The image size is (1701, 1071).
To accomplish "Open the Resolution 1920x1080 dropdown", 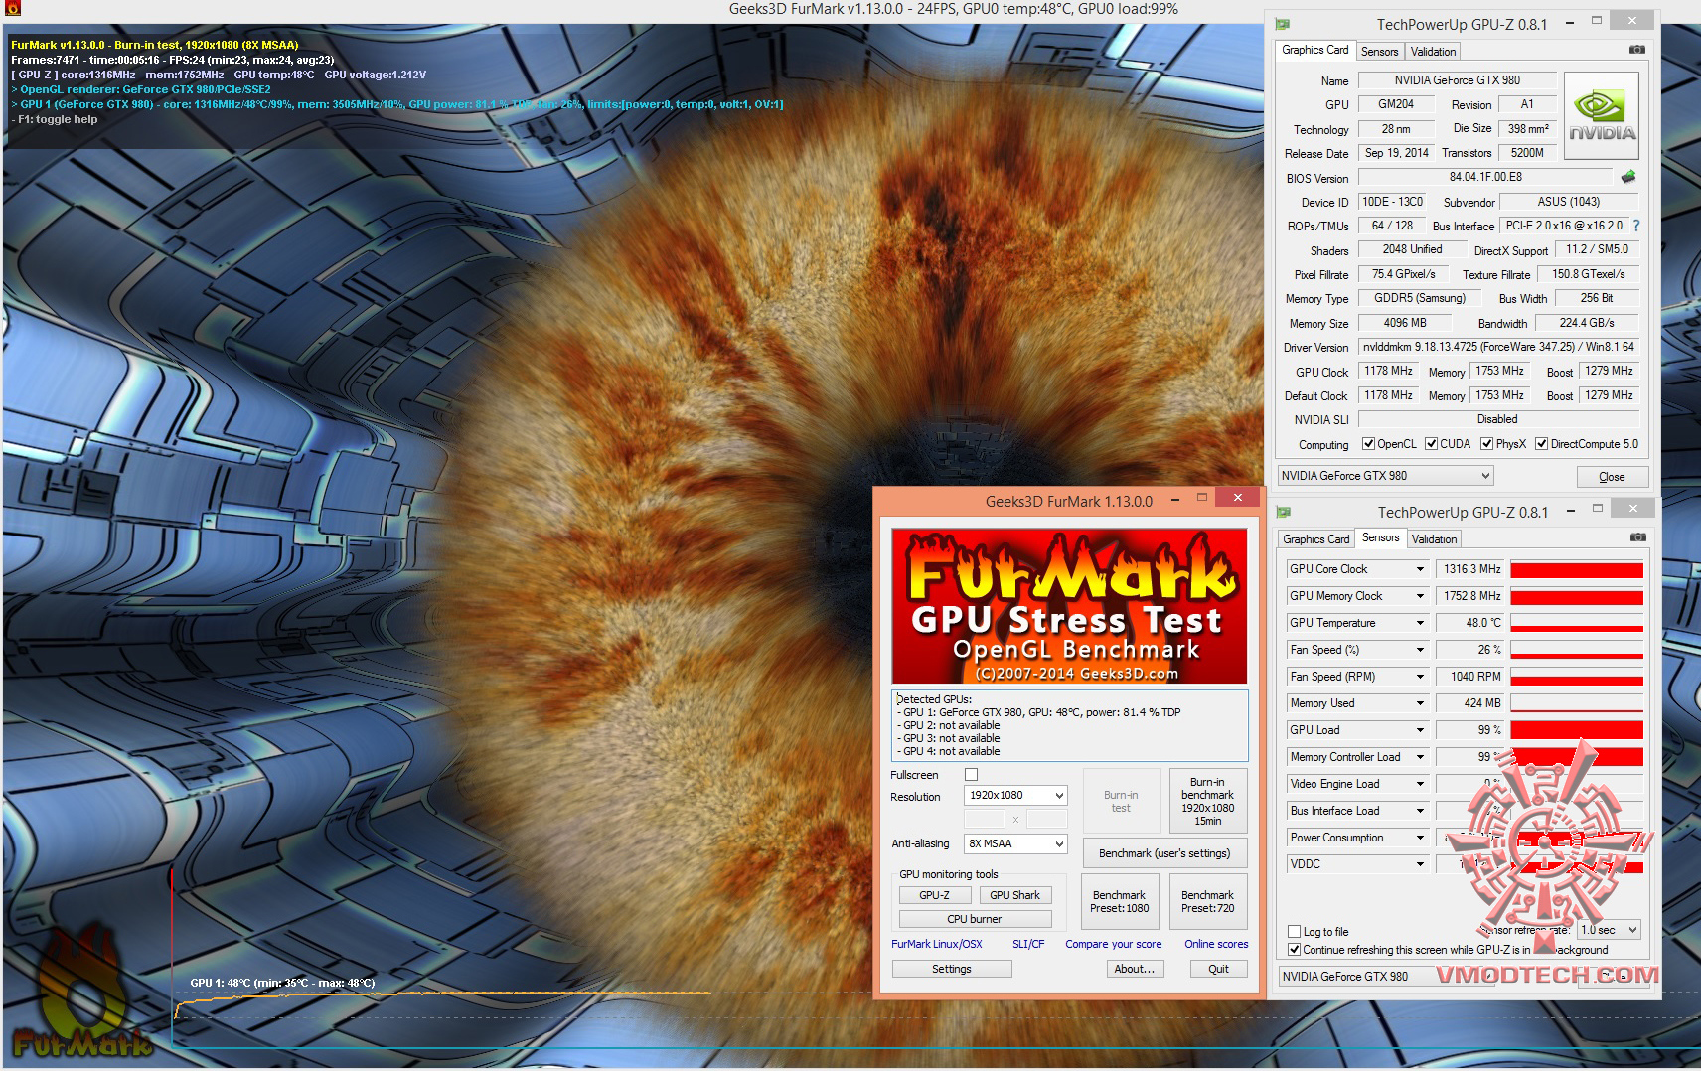I will coord(1015,795).
